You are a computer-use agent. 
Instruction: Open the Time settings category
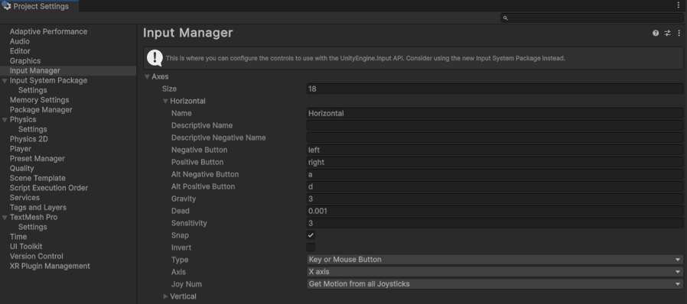point(18,237)
